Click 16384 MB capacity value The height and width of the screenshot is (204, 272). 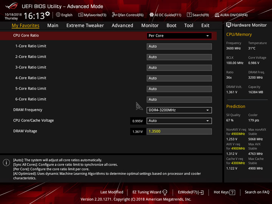[255, 92]
